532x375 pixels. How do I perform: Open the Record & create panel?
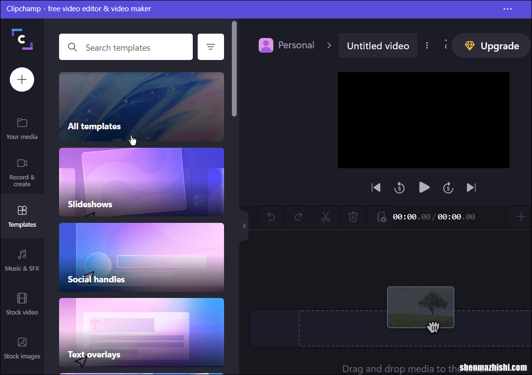[22, 173]
